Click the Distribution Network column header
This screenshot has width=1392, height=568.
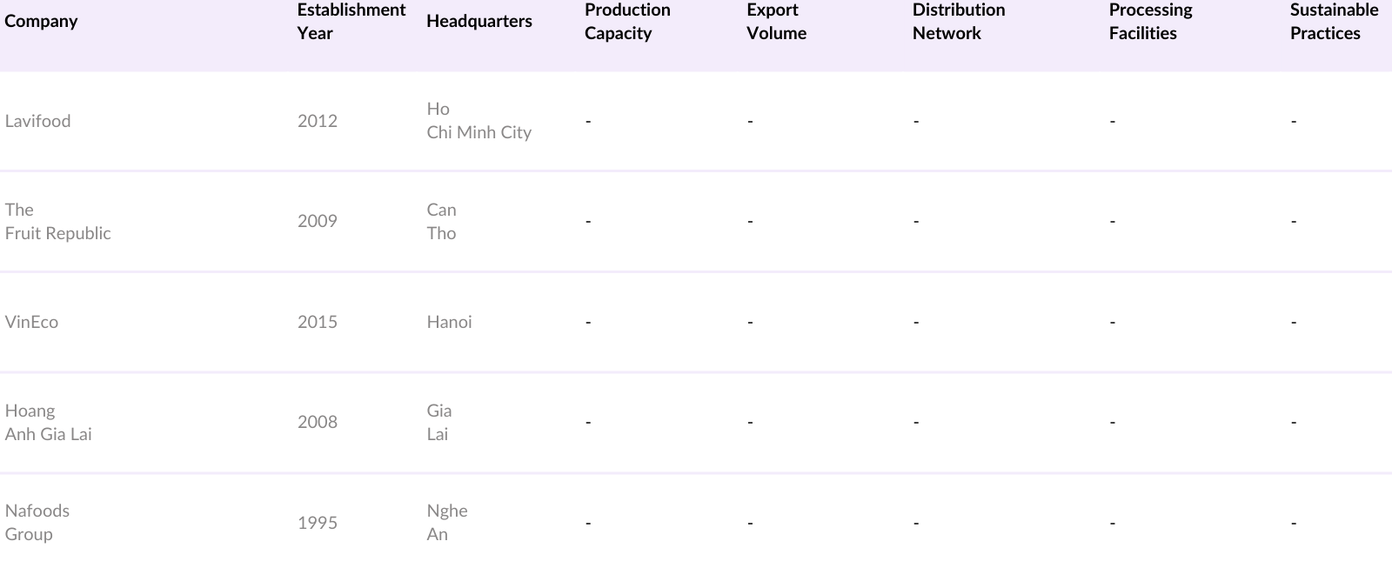pyautogui.click(x=958, y=22)
